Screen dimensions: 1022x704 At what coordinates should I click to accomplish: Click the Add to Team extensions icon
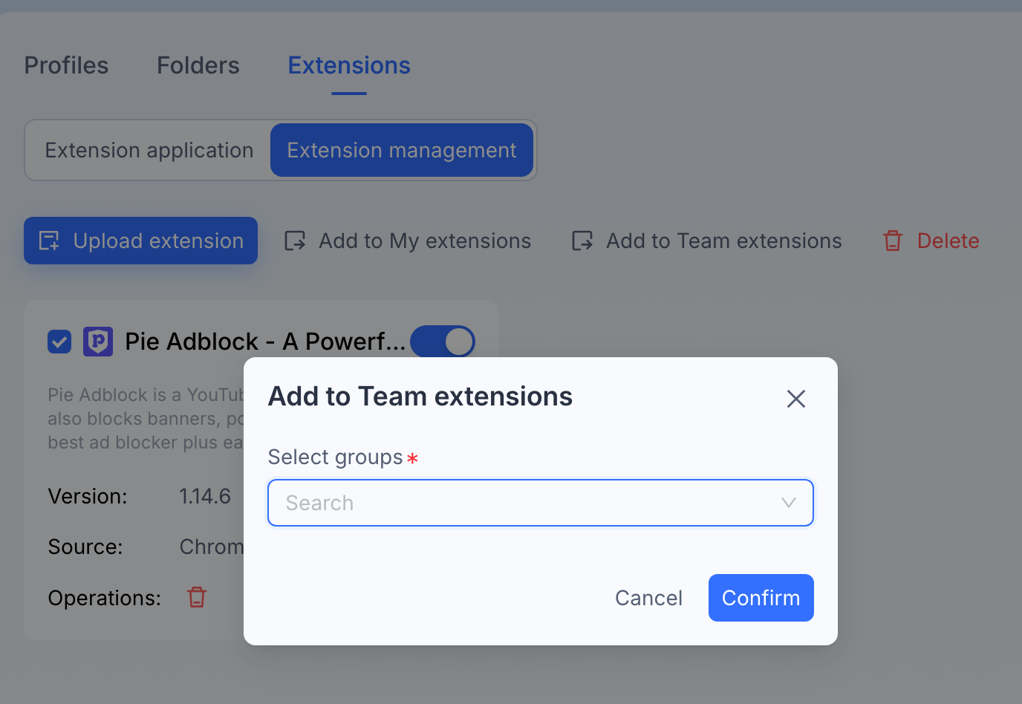click(x=582, y=241)
